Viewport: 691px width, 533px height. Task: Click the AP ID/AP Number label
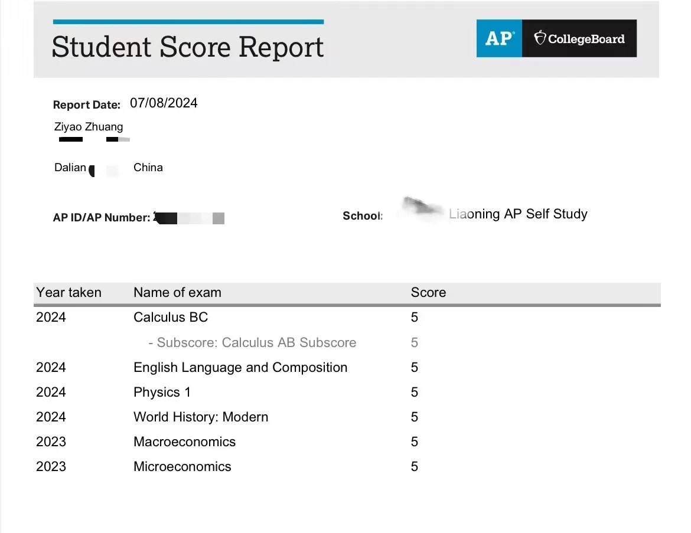tap(102, 218)
